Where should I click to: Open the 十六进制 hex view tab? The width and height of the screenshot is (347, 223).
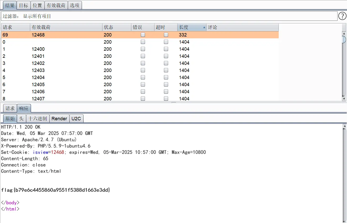[x=38, y=119]
